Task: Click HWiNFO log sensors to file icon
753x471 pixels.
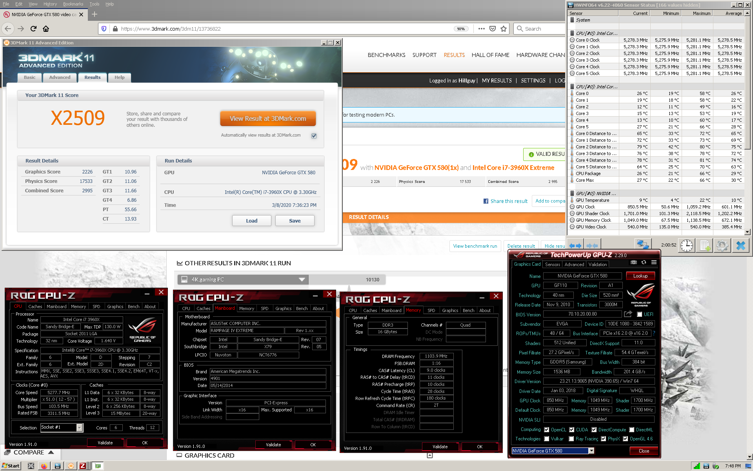Action: [704, 245]
